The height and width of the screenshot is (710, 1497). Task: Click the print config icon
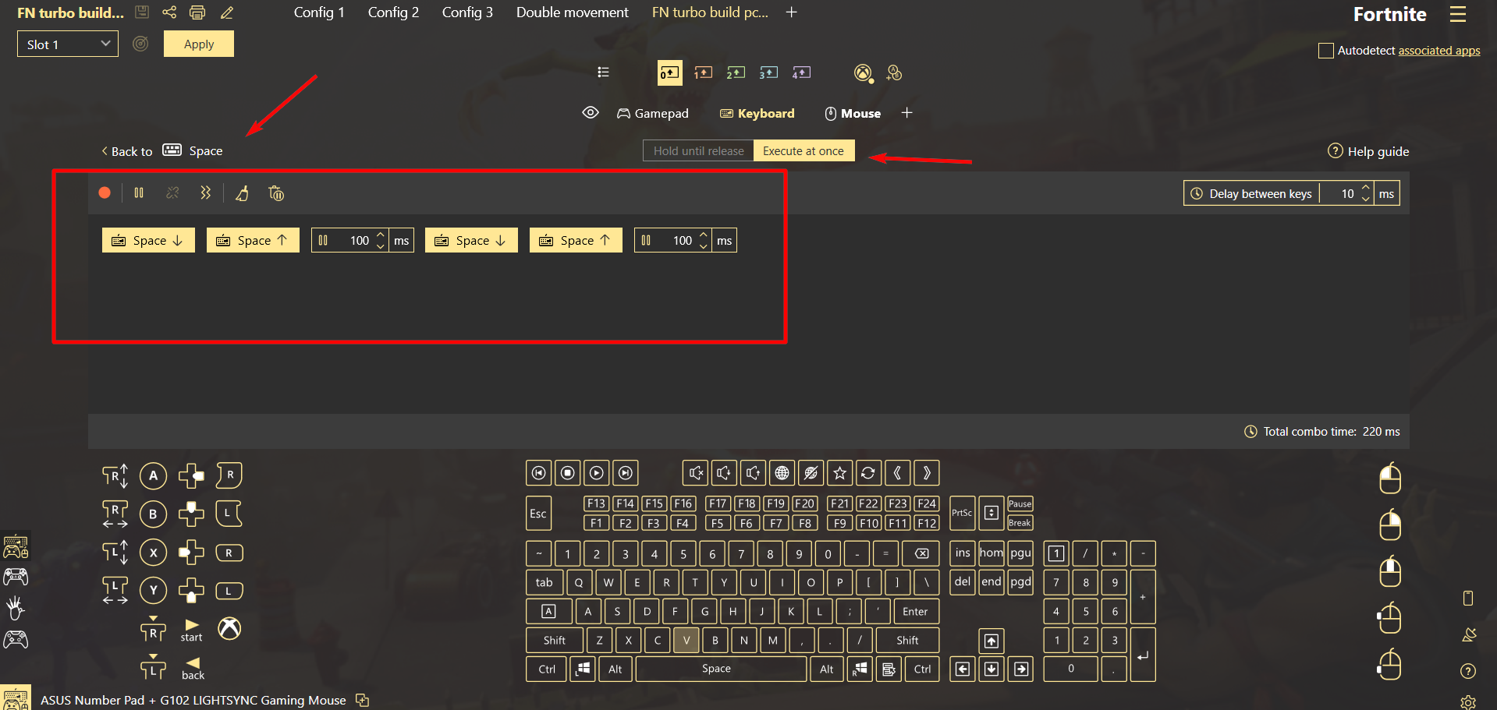click(x=197, y=12)
